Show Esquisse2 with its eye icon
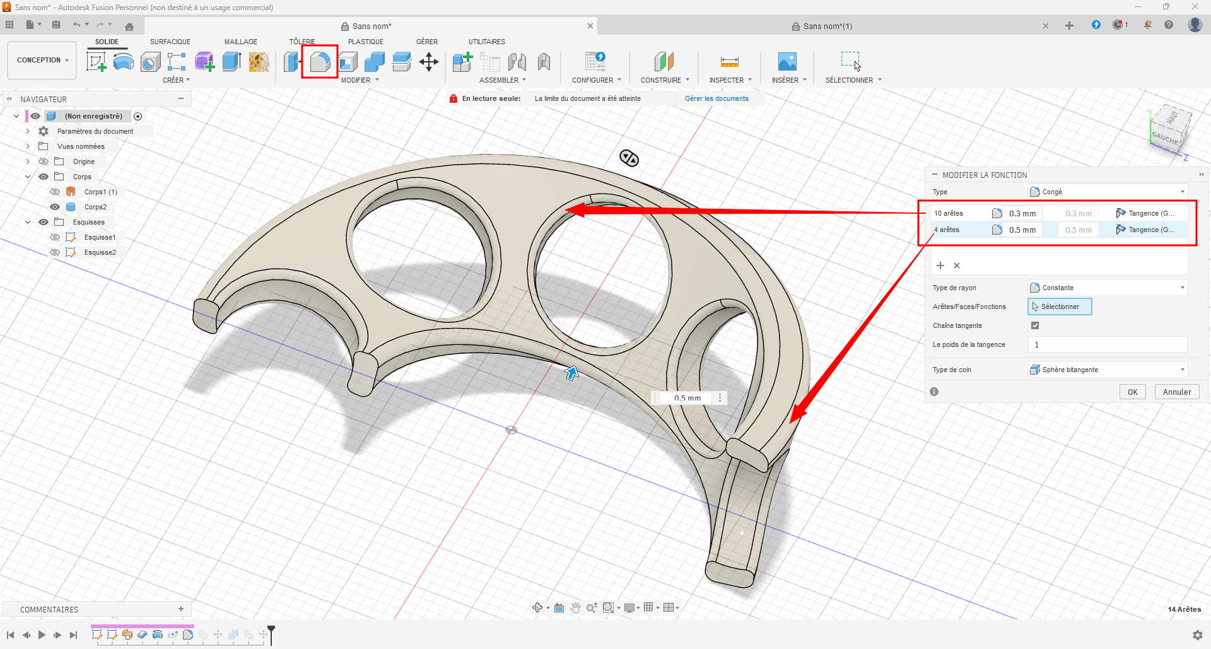This screenshot has height=649, width=1211. click(55, 252)
